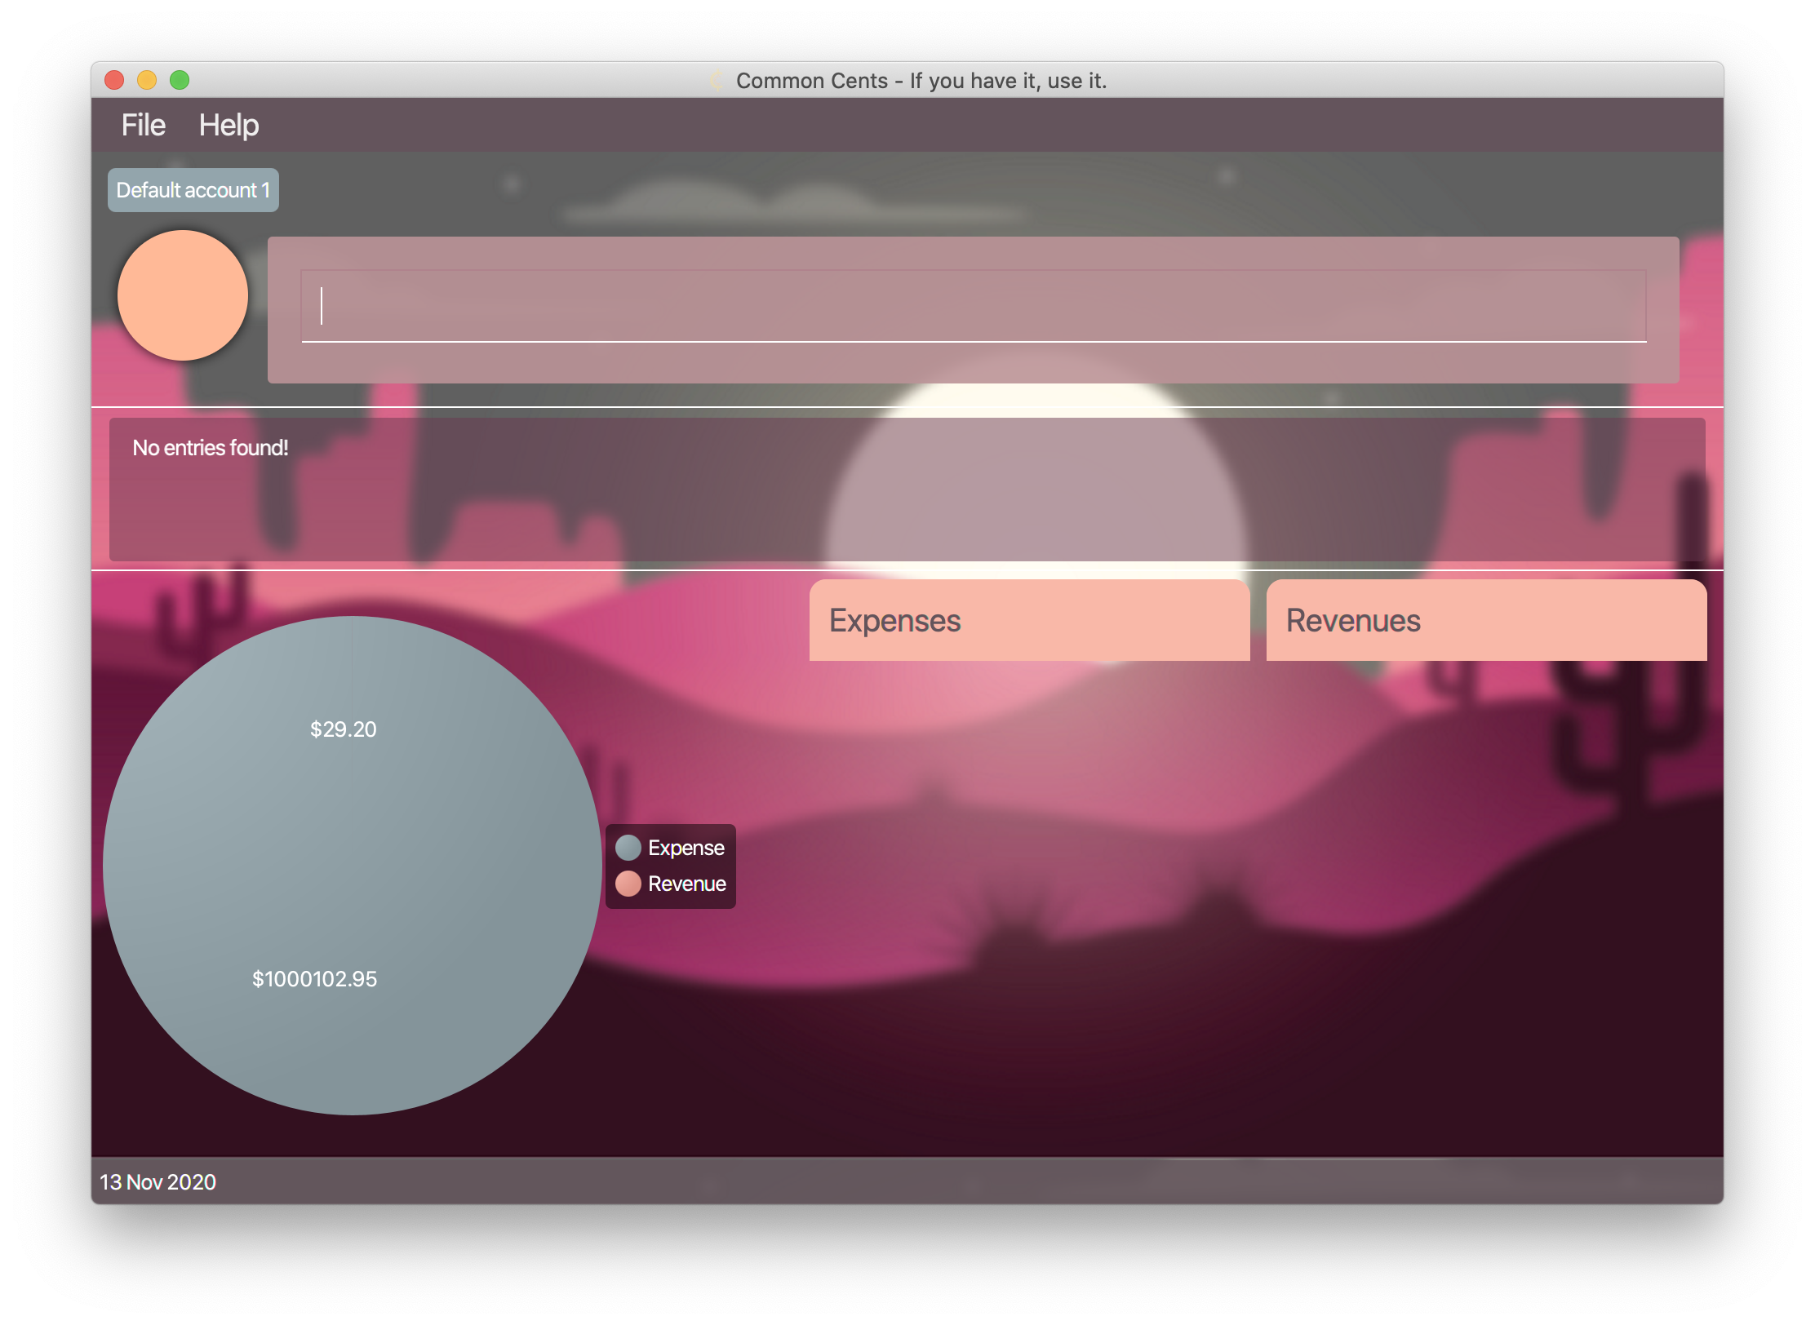
Task: Select the Revenues panel header
Action: tap(1485, 620)
